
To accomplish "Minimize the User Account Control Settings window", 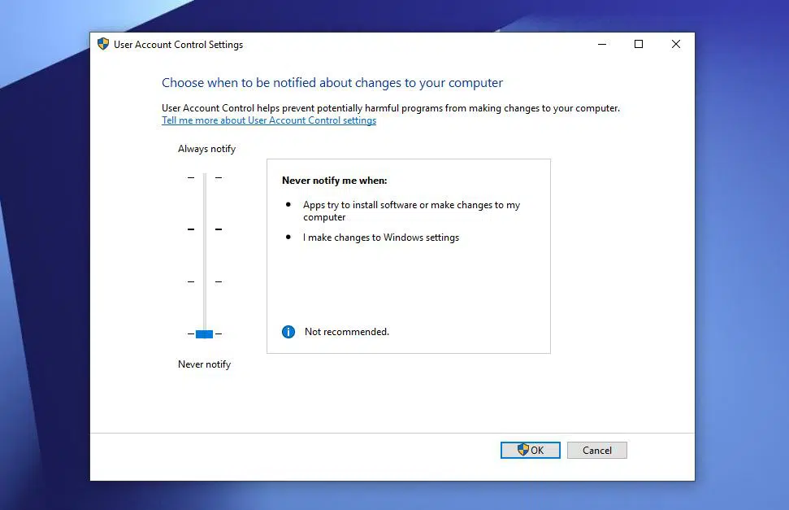I will click(602, 45).
